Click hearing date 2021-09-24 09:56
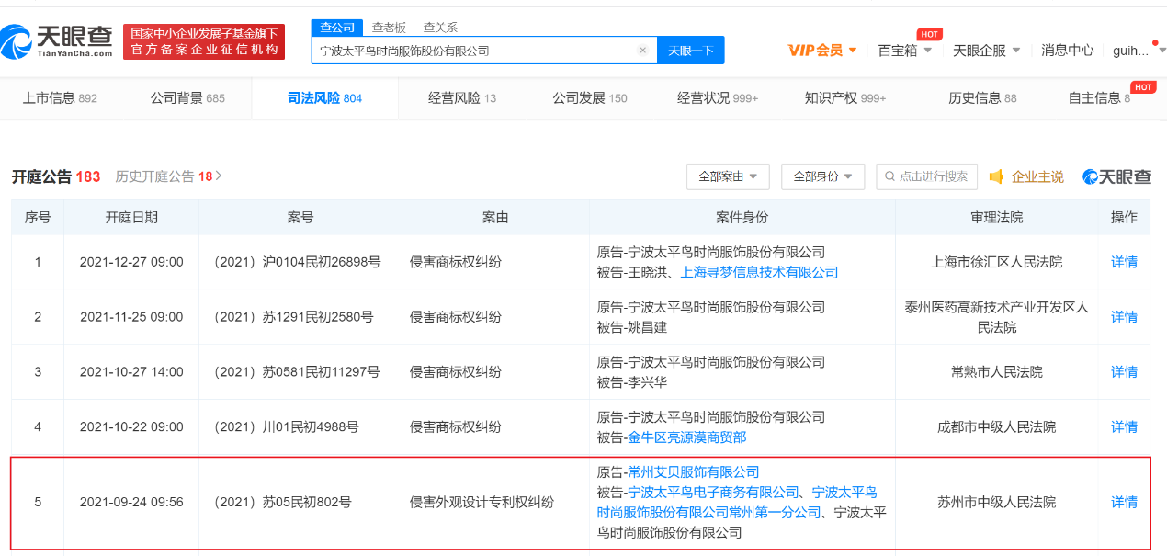The height and width of the screenshot is (556, 1167). 131,502
